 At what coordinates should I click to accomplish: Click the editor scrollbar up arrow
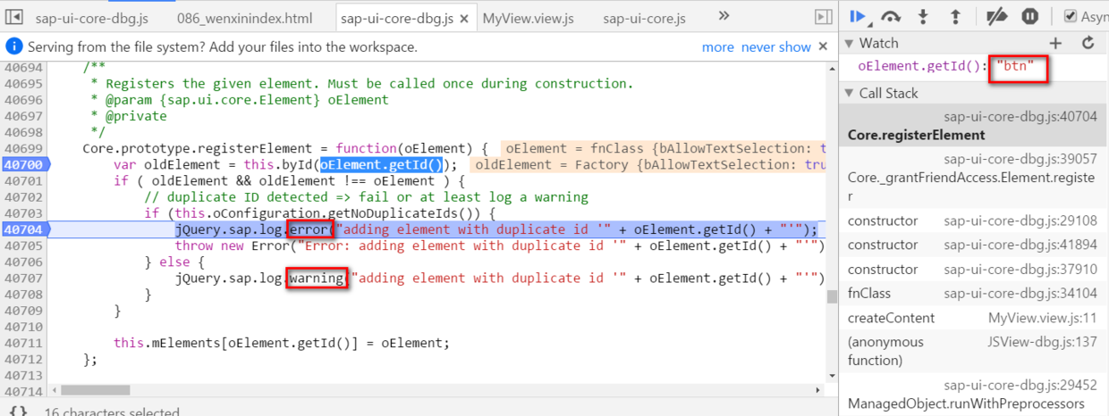(832, 68)
